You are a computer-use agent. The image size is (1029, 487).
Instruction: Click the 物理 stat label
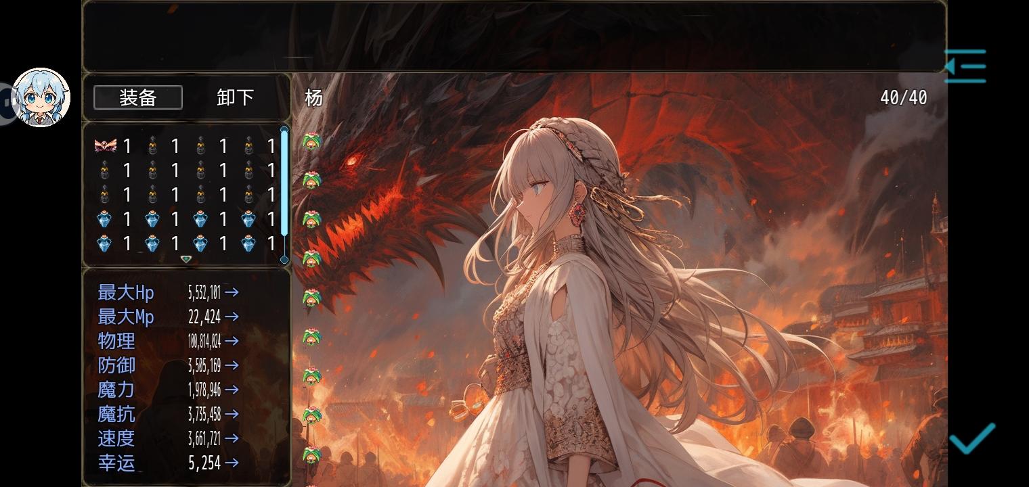click(x=116, y=341)
